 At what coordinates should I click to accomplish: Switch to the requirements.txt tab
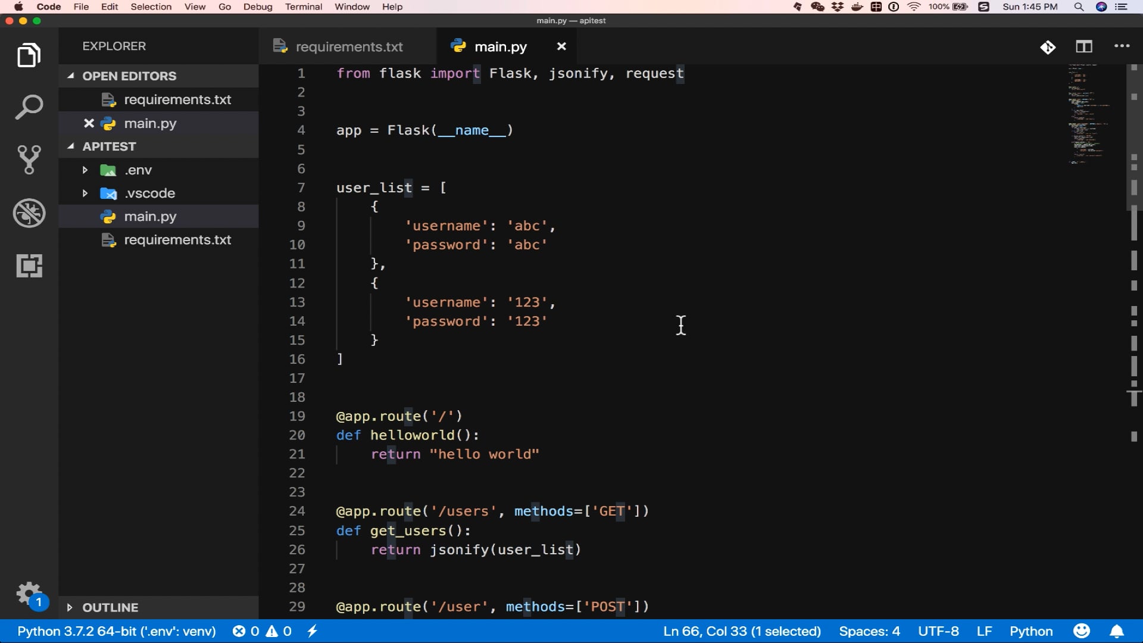pos(348,46)
